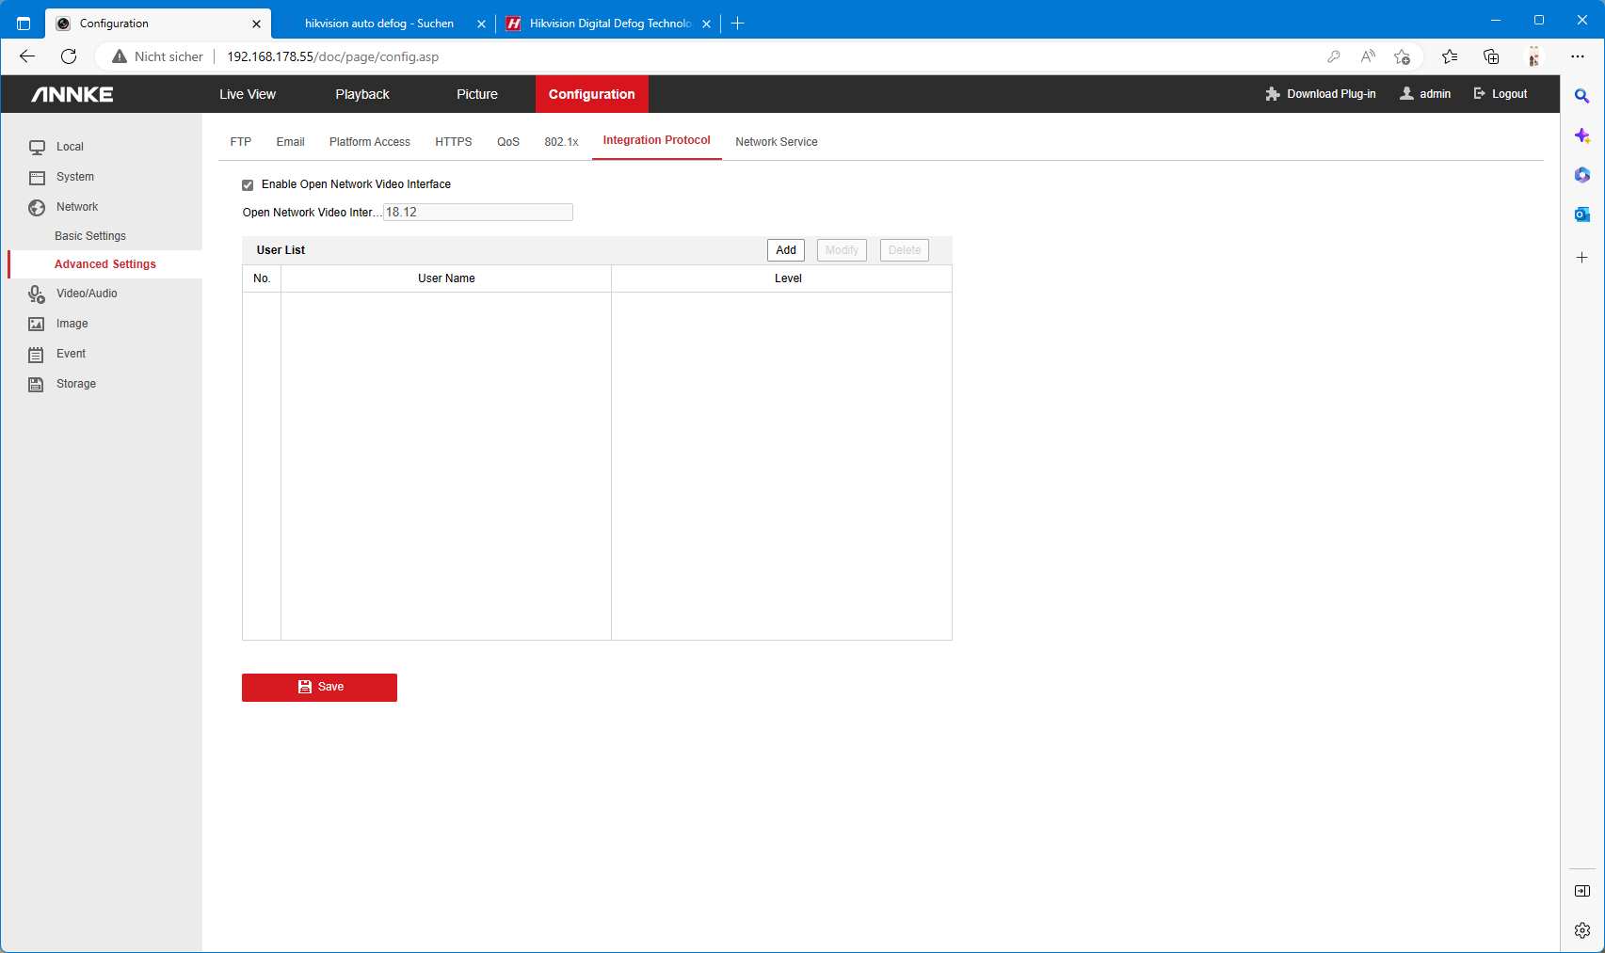This screenshot has height=953, width=1605.
Task: Click the Local monitor icon in sidebar
Action: click(37, 148)
